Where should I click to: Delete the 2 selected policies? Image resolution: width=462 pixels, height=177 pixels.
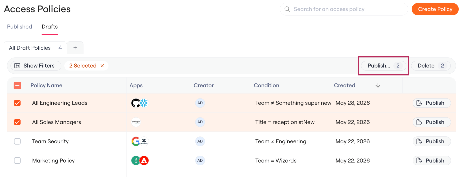[x=431, y=66]
